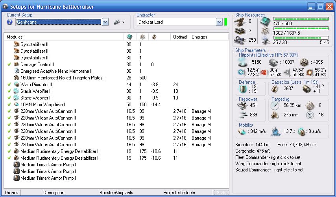Click the Gankcane setup name field
The image size is (336, 197).
[59, 22]
